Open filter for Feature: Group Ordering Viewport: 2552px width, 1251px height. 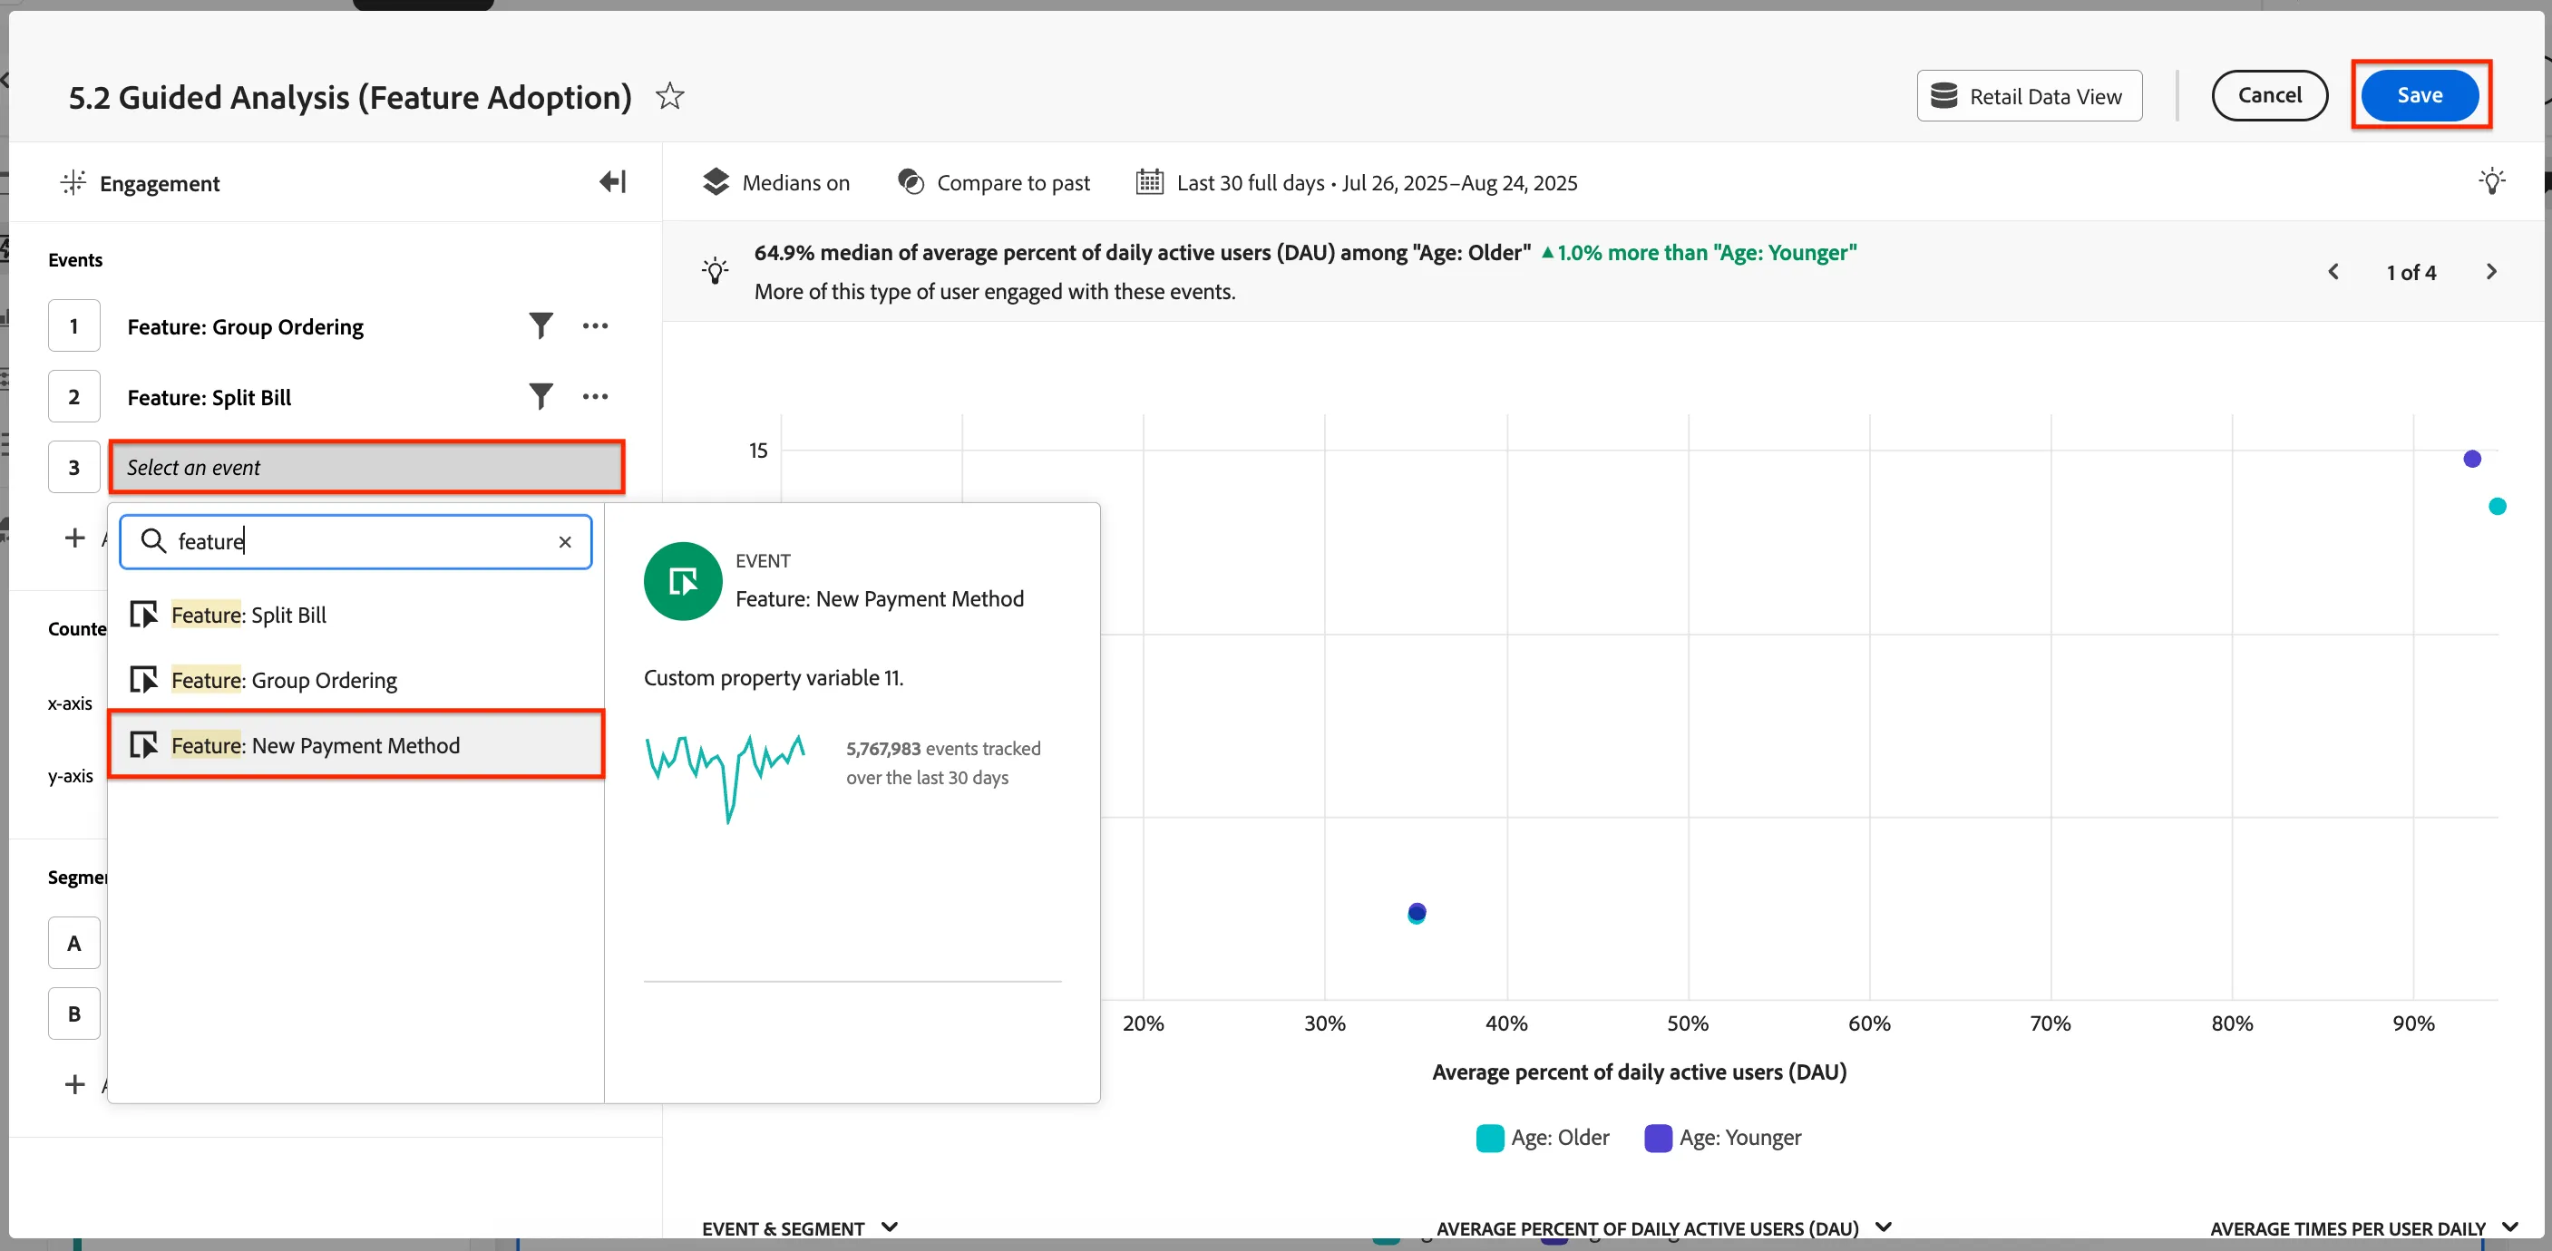click(x=540, y=325)
